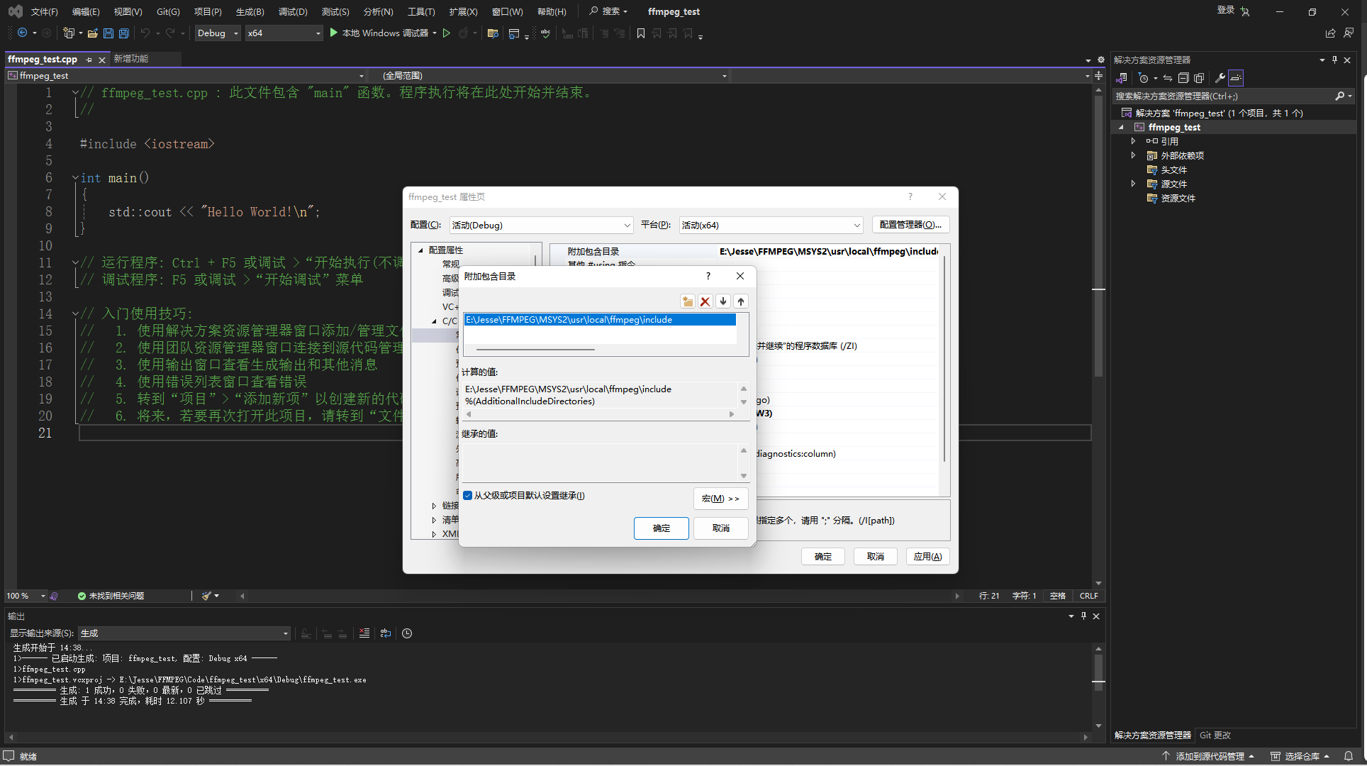Click the clear all output icon
Image resolution: width=1367 pixels, height=766 pixels.
(x=364, y=633)
